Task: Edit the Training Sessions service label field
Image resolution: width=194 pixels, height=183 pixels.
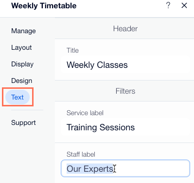Action: click(x=125, y=127)
